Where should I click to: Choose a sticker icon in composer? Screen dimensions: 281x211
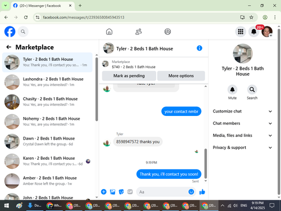[x=121, y=192]
